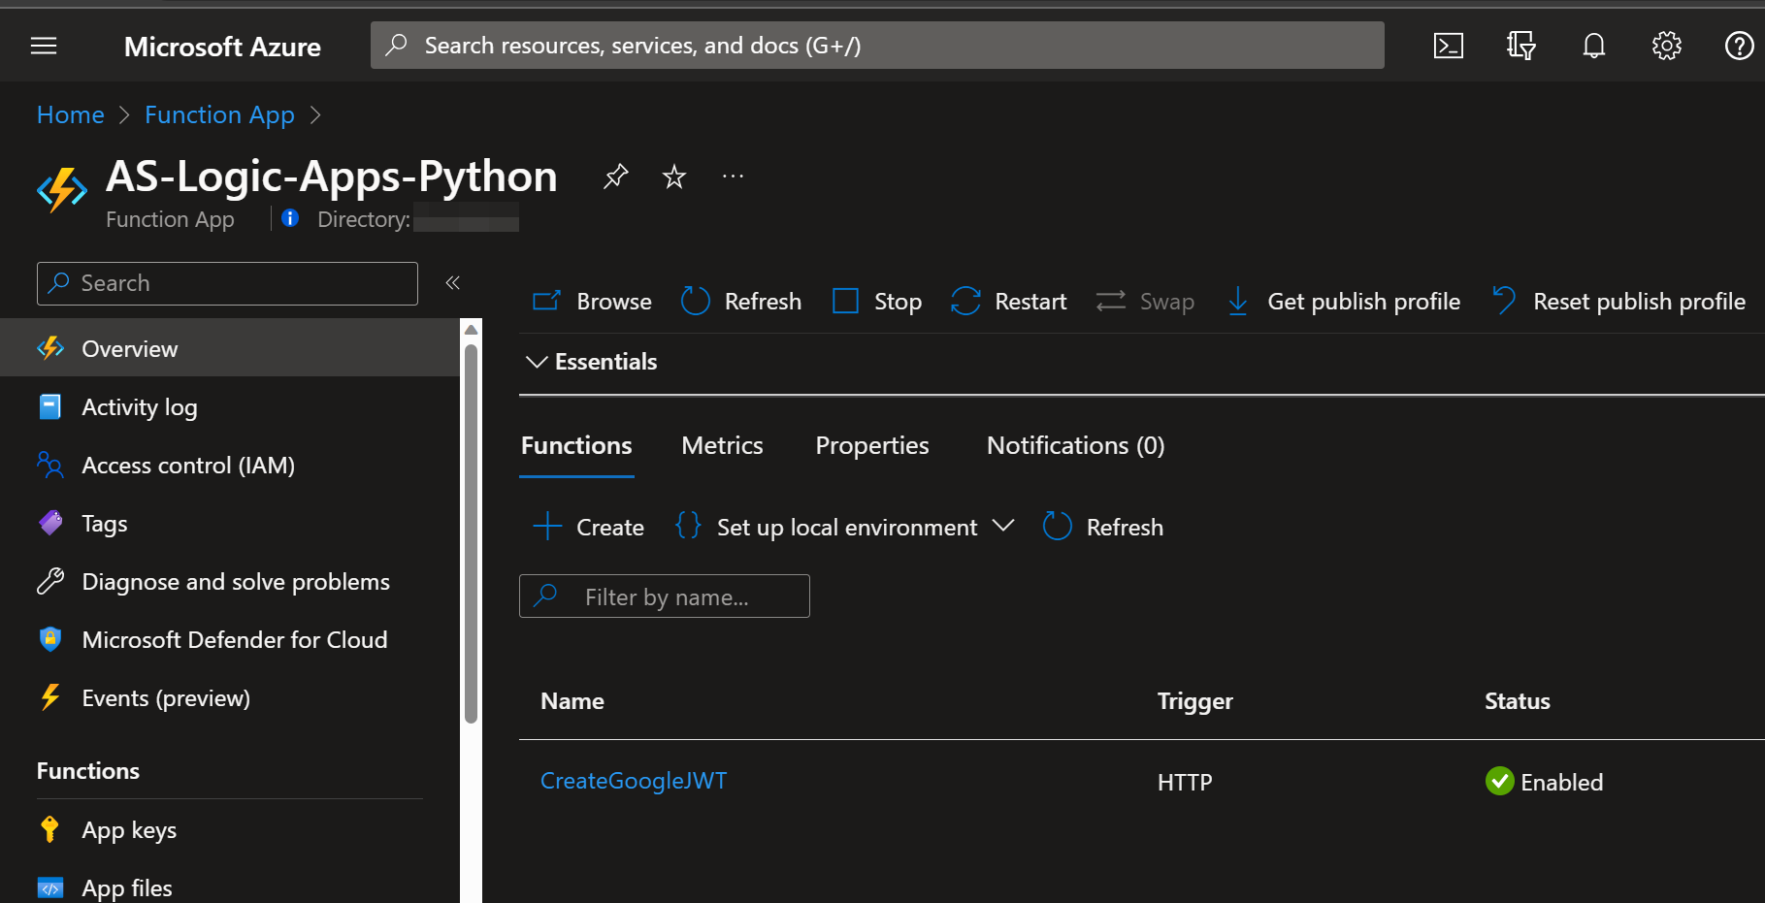The width and height of the screenshot is (1765, 903).
Task: Open Cloud Shell from top bar
Action: (1448, 46)
